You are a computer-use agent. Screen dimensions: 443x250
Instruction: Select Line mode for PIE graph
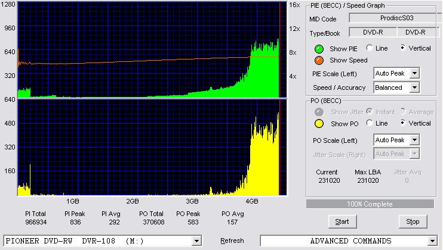point(369,48)
